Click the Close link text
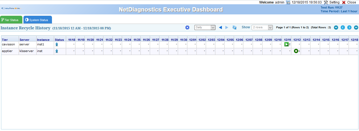359x131 pixels. tap(352, 2)
